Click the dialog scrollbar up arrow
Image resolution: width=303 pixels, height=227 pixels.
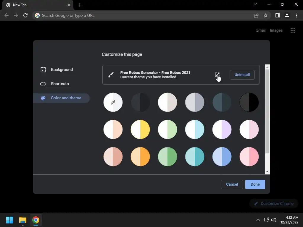click(x=267, y=67)
